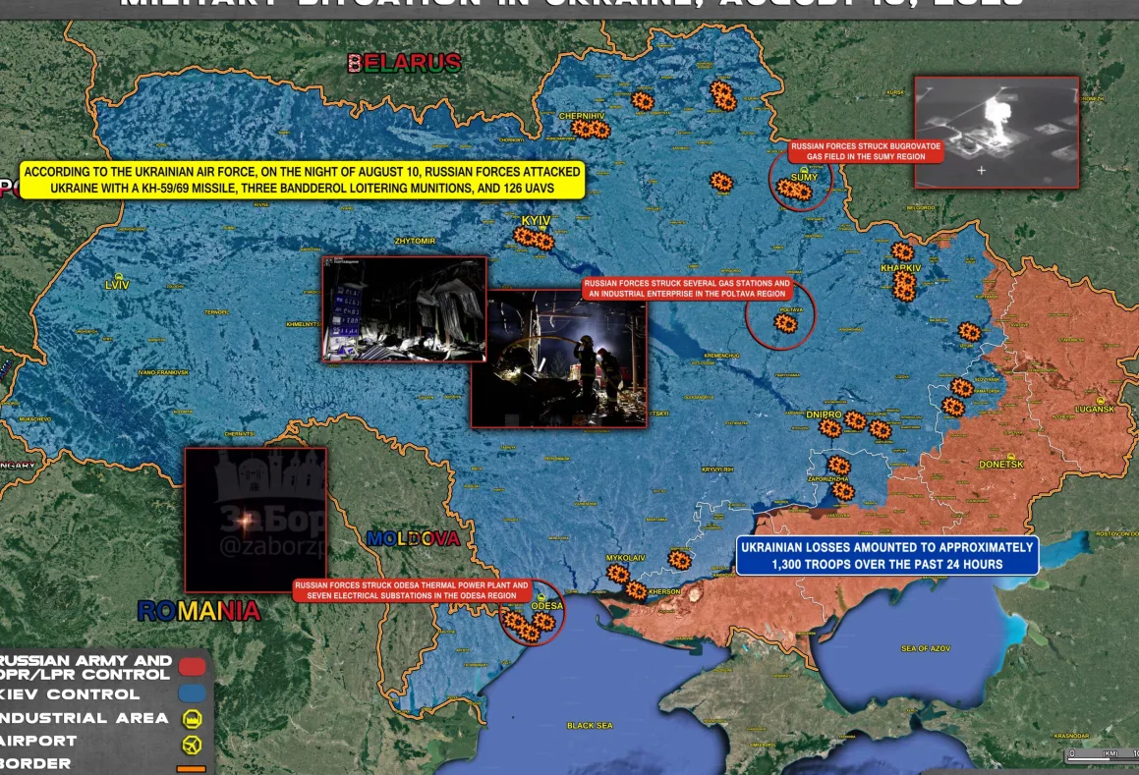
Task: Click the blue Ukrainian losses banner
Action: [887, 556]
